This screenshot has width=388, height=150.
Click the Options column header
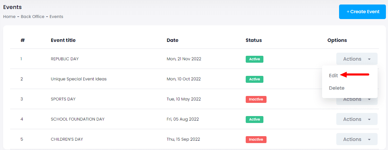[x=337, y=40]
